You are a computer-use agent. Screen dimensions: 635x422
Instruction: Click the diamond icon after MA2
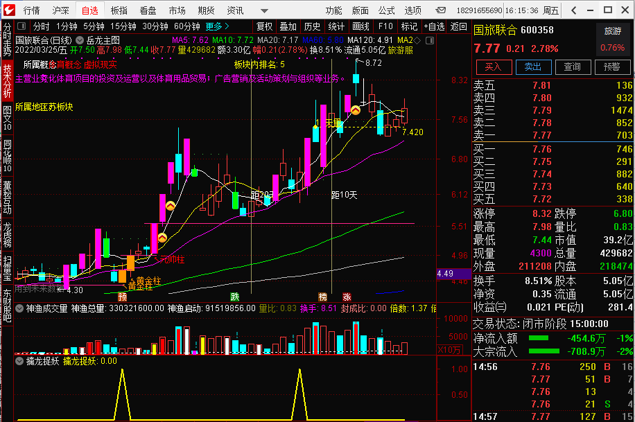pos(417,40)
